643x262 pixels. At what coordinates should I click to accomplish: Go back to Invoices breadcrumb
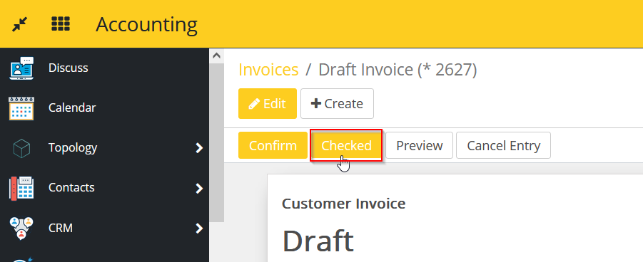click(x=268, y=70)
